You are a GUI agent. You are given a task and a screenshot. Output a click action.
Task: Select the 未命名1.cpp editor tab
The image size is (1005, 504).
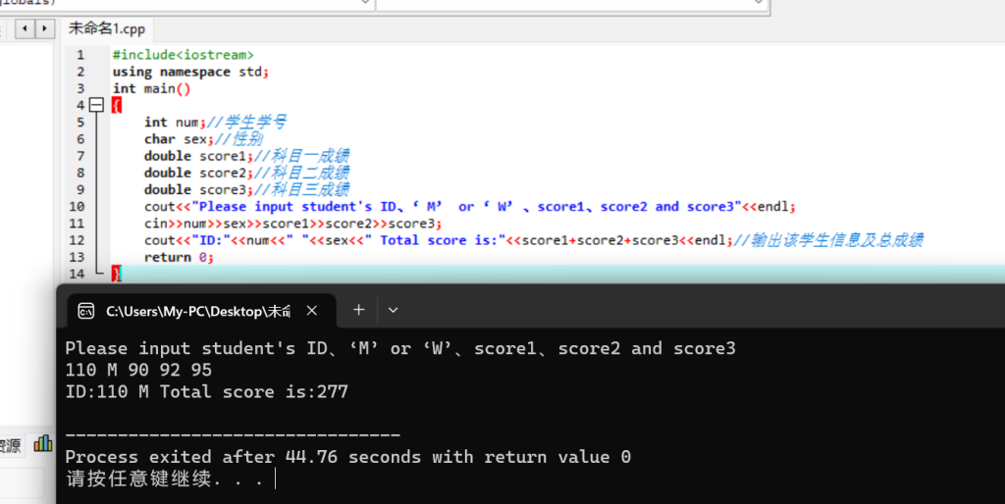(x=107, y=28)
